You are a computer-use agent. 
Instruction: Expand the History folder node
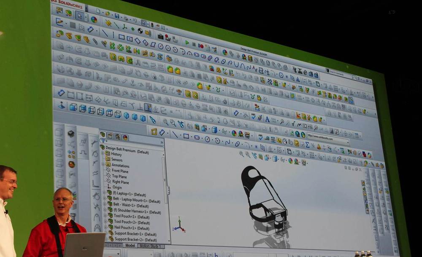pos(103,154)
